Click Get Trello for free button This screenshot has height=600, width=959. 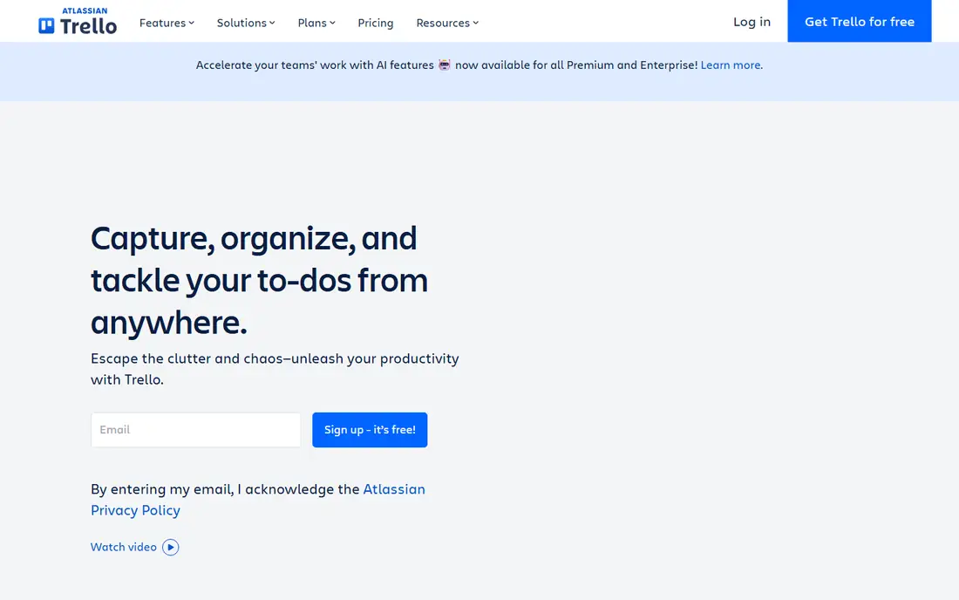pos(860,22)
